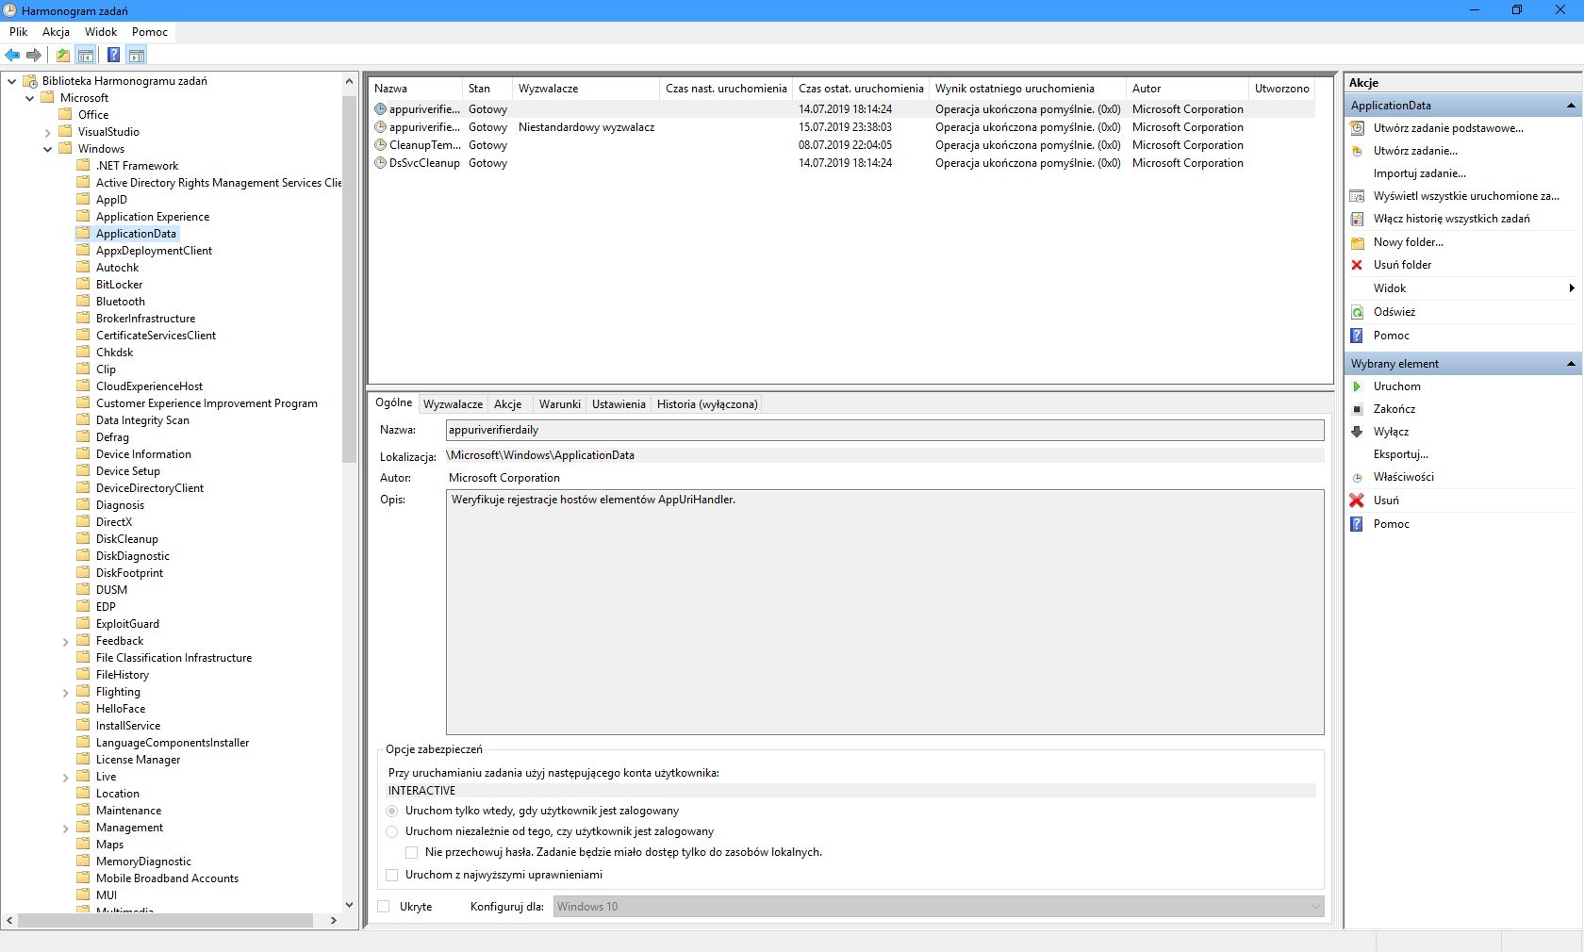Sort by 'Wynik ostatniego uruchomienia' column header
Image resolution: width=1584 pixels, height=952 pixels.
[x=1028, y=89]
